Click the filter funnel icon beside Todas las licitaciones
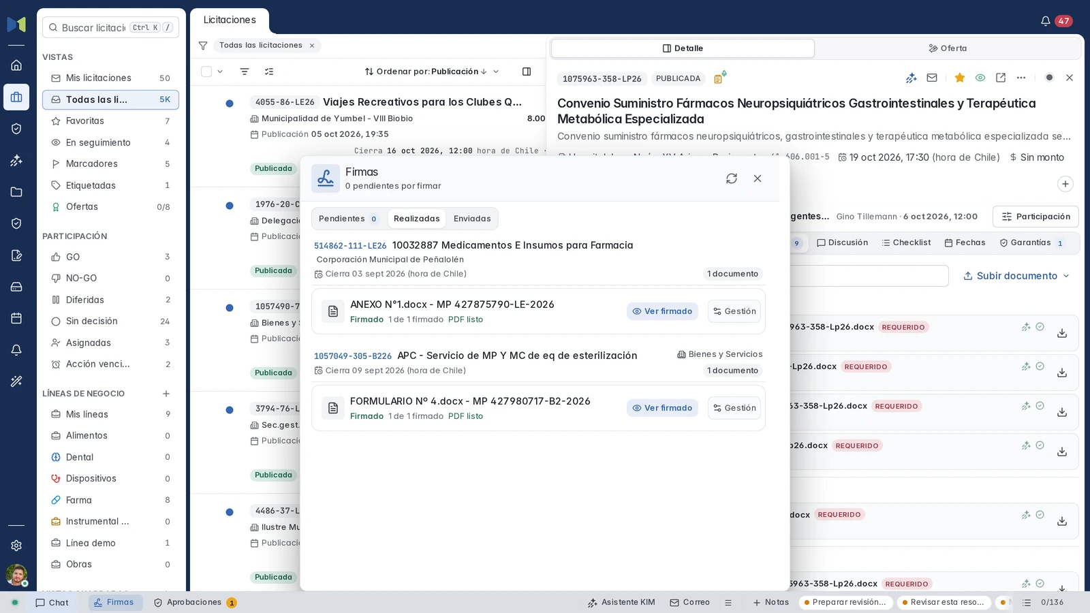The width and height of the screenshot is (1090, 613). pyautogui.click(x=203, y=46)
